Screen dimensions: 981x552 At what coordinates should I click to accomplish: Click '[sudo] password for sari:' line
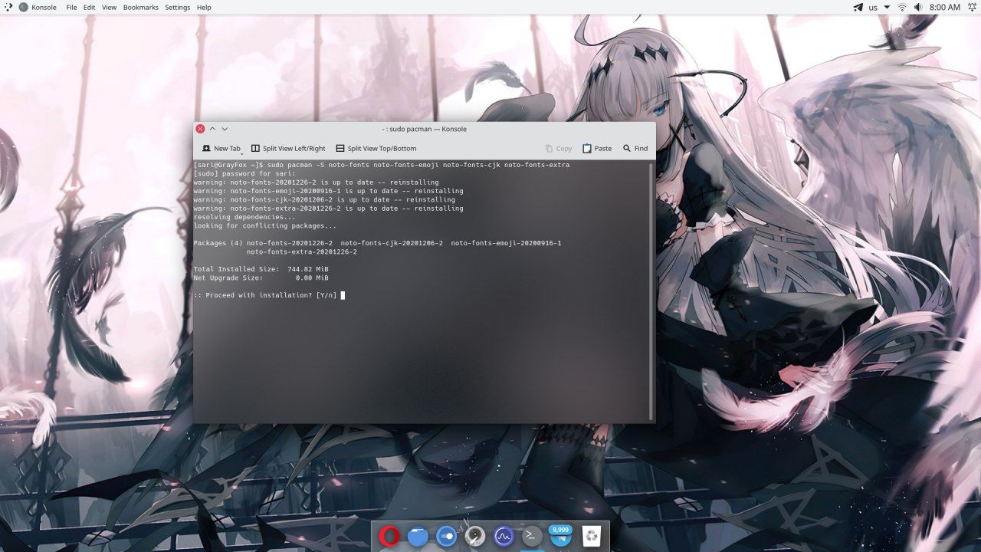click(x=244, y=173)
